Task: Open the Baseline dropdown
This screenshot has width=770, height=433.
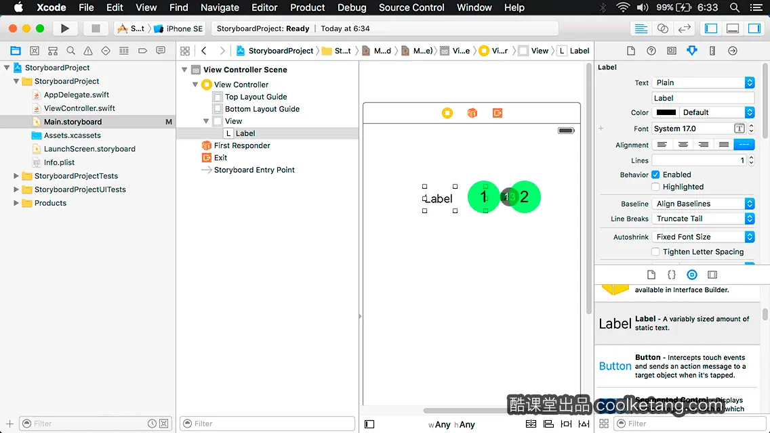Action: [x=703, y=204]
